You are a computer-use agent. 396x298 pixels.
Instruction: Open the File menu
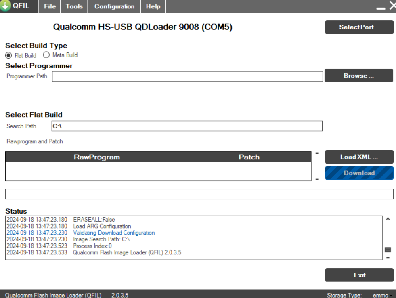50,6
